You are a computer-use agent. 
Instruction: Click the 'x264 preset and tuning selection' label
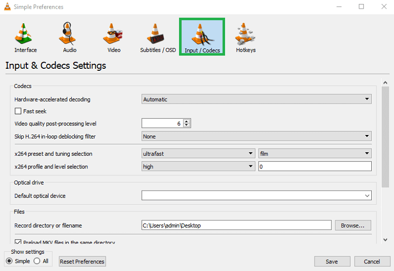[53, 154]
